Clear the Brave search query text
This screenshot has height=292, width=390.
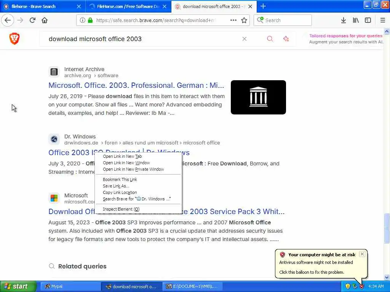click(x=245, y=39)
